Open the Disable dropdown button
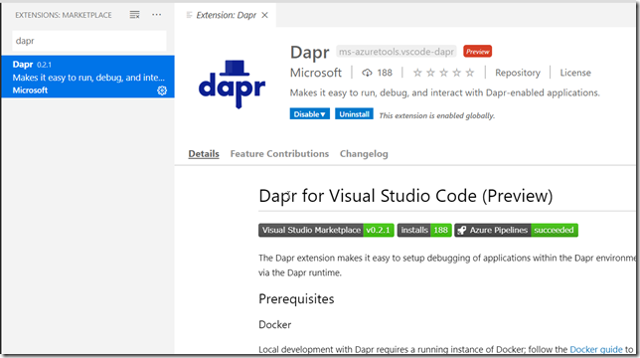 click(x=309, y=114)
